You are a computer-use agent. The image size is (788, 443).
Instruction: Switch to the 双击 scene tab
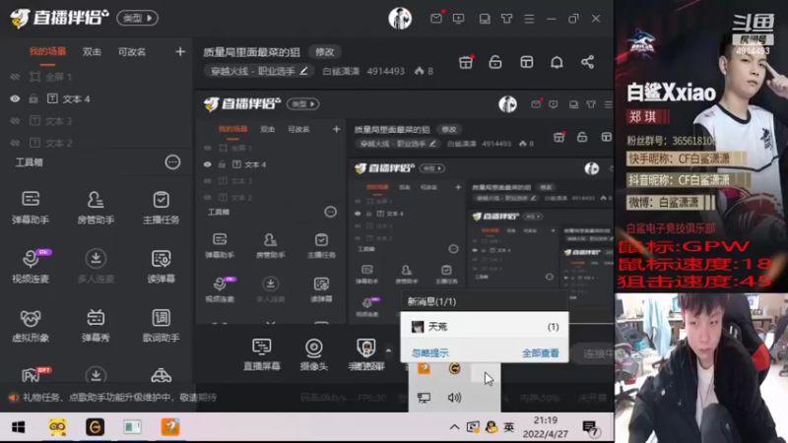tap(92, 52)
